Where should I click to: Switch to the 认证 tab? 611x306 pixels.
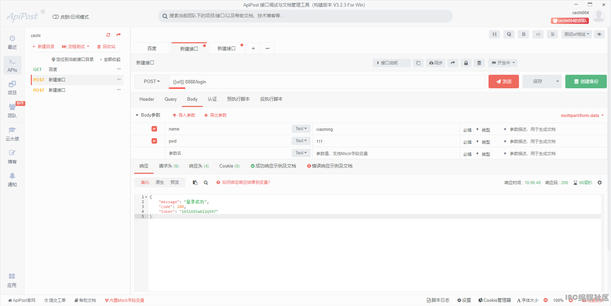[212, 99]
